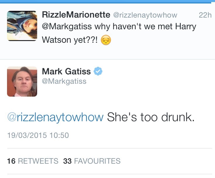
Task: Click the RizzleMarionette display name
Action: point(76,15)
